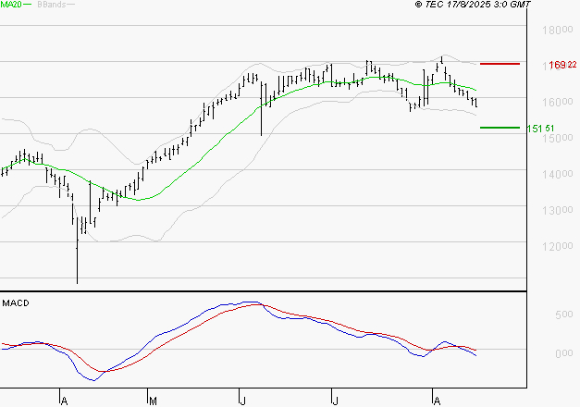The width and height of the screenshot is (580, 407).
Task: Click the M month marker
Action: 153,401
